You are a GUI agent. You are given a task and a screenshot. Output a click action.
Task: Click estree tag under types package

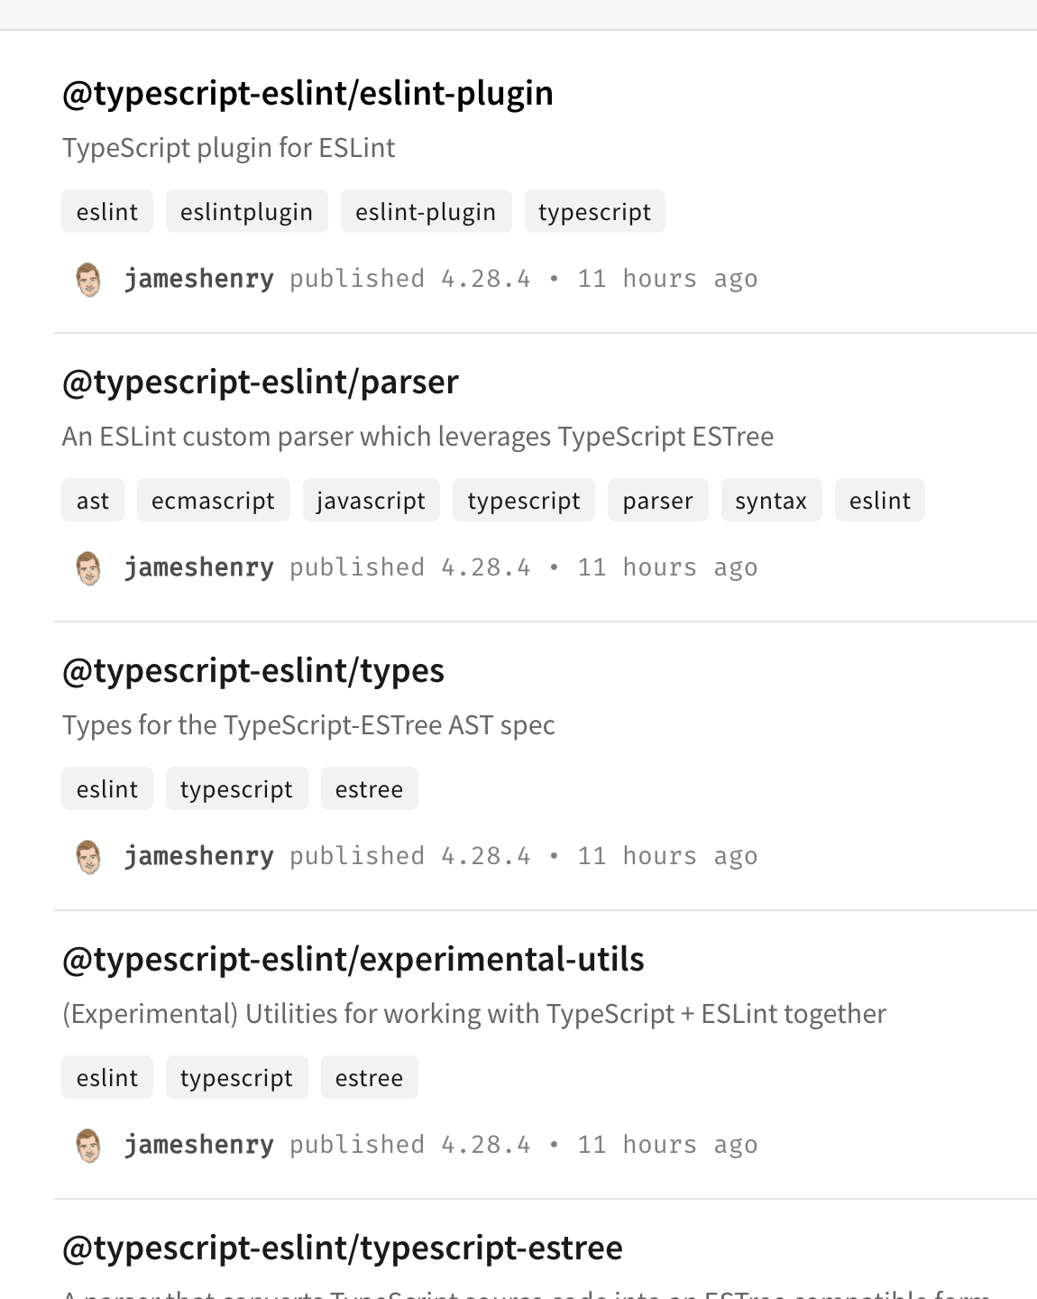point(369,789)
